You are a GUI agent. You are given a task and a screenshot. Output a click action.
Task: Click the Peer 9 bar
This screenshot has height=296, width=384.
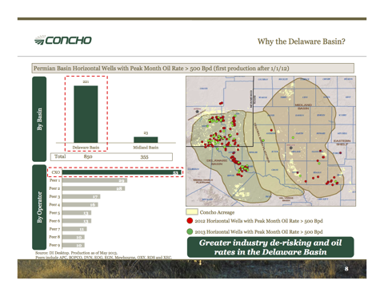point(74,245)
